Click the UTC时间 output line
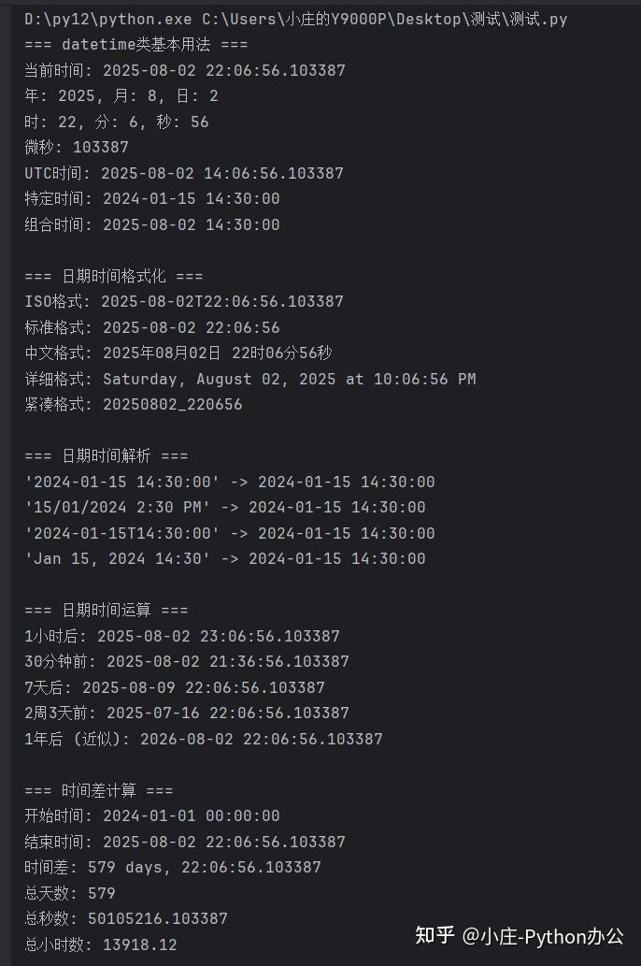Image resolution: width=641 pixels, height=966 pixels. pos(184,173)
